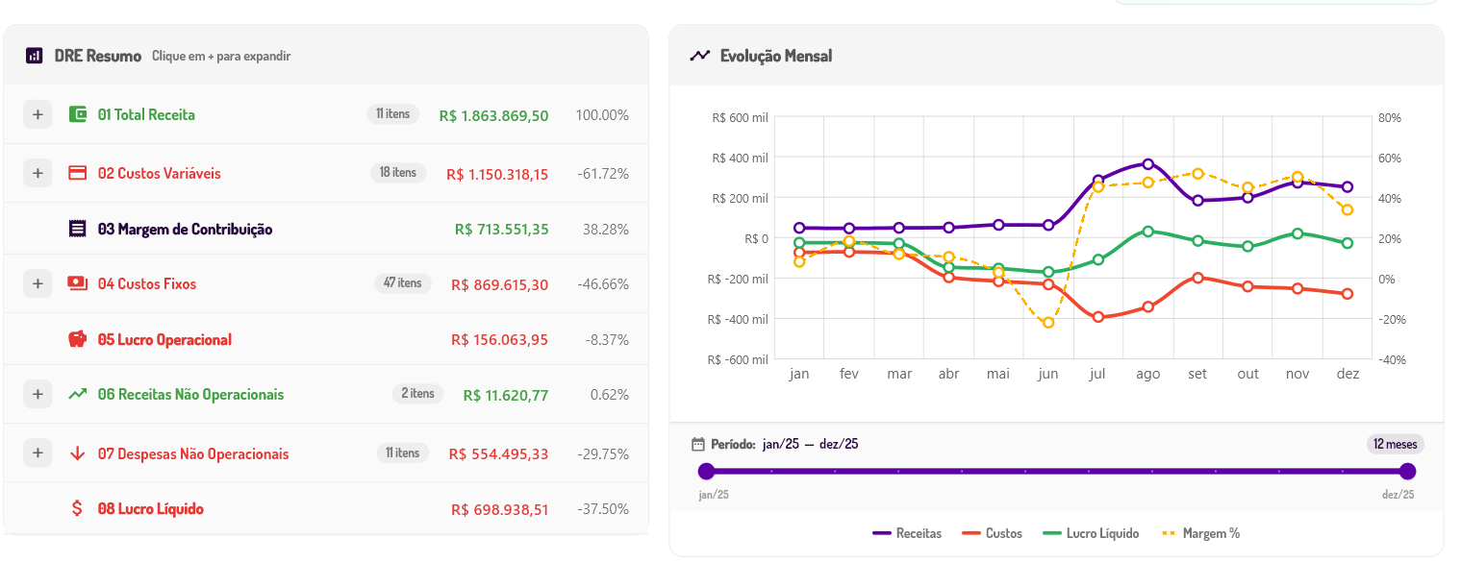This screenshot has height=563, width=1461.
Task: Click the 12 meses period badge
Action: click(1395, 444)
